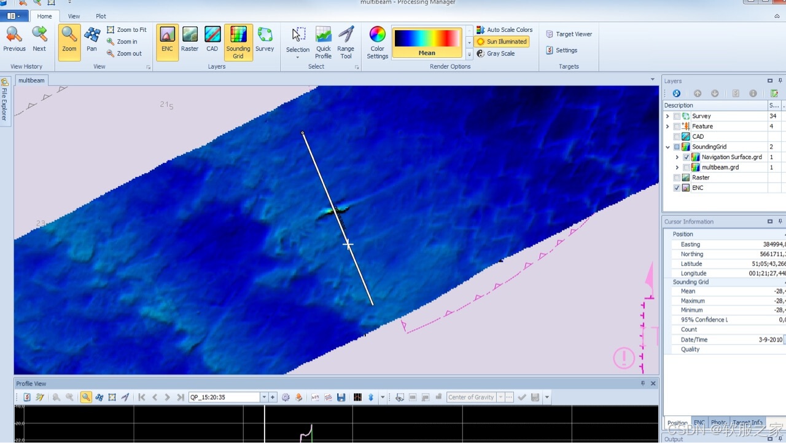This screenshot has width=786, height=443.
Task: Toggle the SoundingGrid layer checkbox
Action: [677, 147]
